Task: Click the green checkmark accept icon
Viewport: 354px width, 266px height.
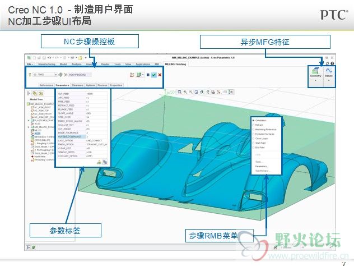Action: (x=153, y=75)
